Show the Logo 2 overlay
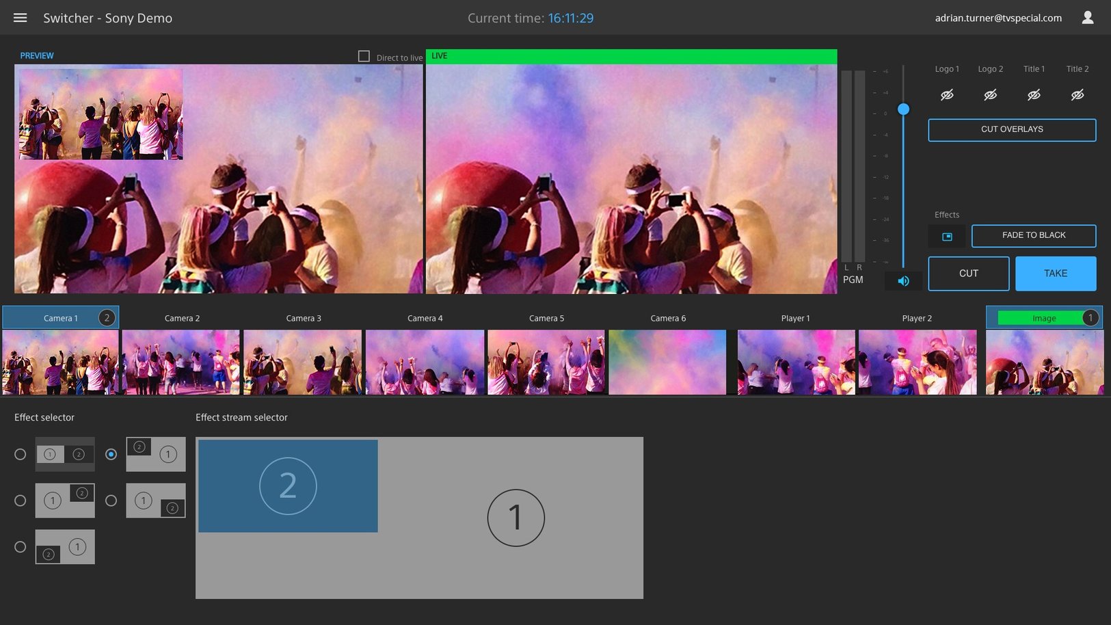Screen dimensions: 1111x625 [x=990, y=95]
